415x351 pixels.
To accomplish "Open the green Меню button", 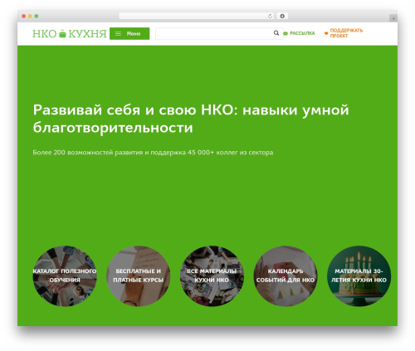I will (x=129, y=33).
